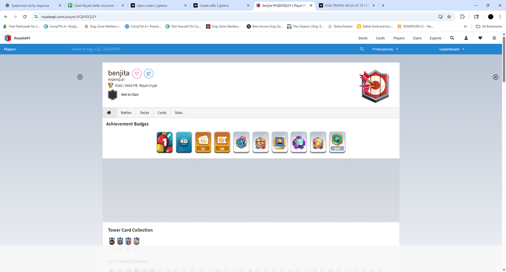This screenshot has height=272, width=506.
Task: Switch to the 6142 TROPHY 40 LVL tab
Action: point(346,5)
